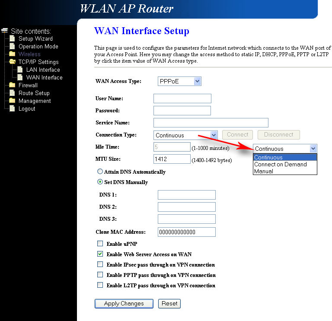Click the DNS 1 field
The width and height of the screenshot is (332, 321).
[187, 195]
